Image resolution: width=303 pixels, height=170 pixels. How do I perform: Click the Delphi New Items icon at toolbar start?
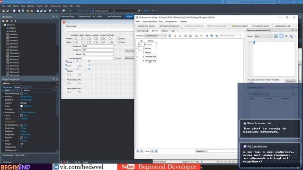point(3,11)
